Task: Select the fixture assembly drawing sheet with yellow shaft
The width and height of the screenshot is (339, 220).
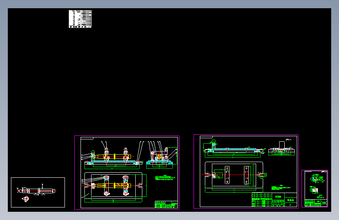Action: click(127, 173)
